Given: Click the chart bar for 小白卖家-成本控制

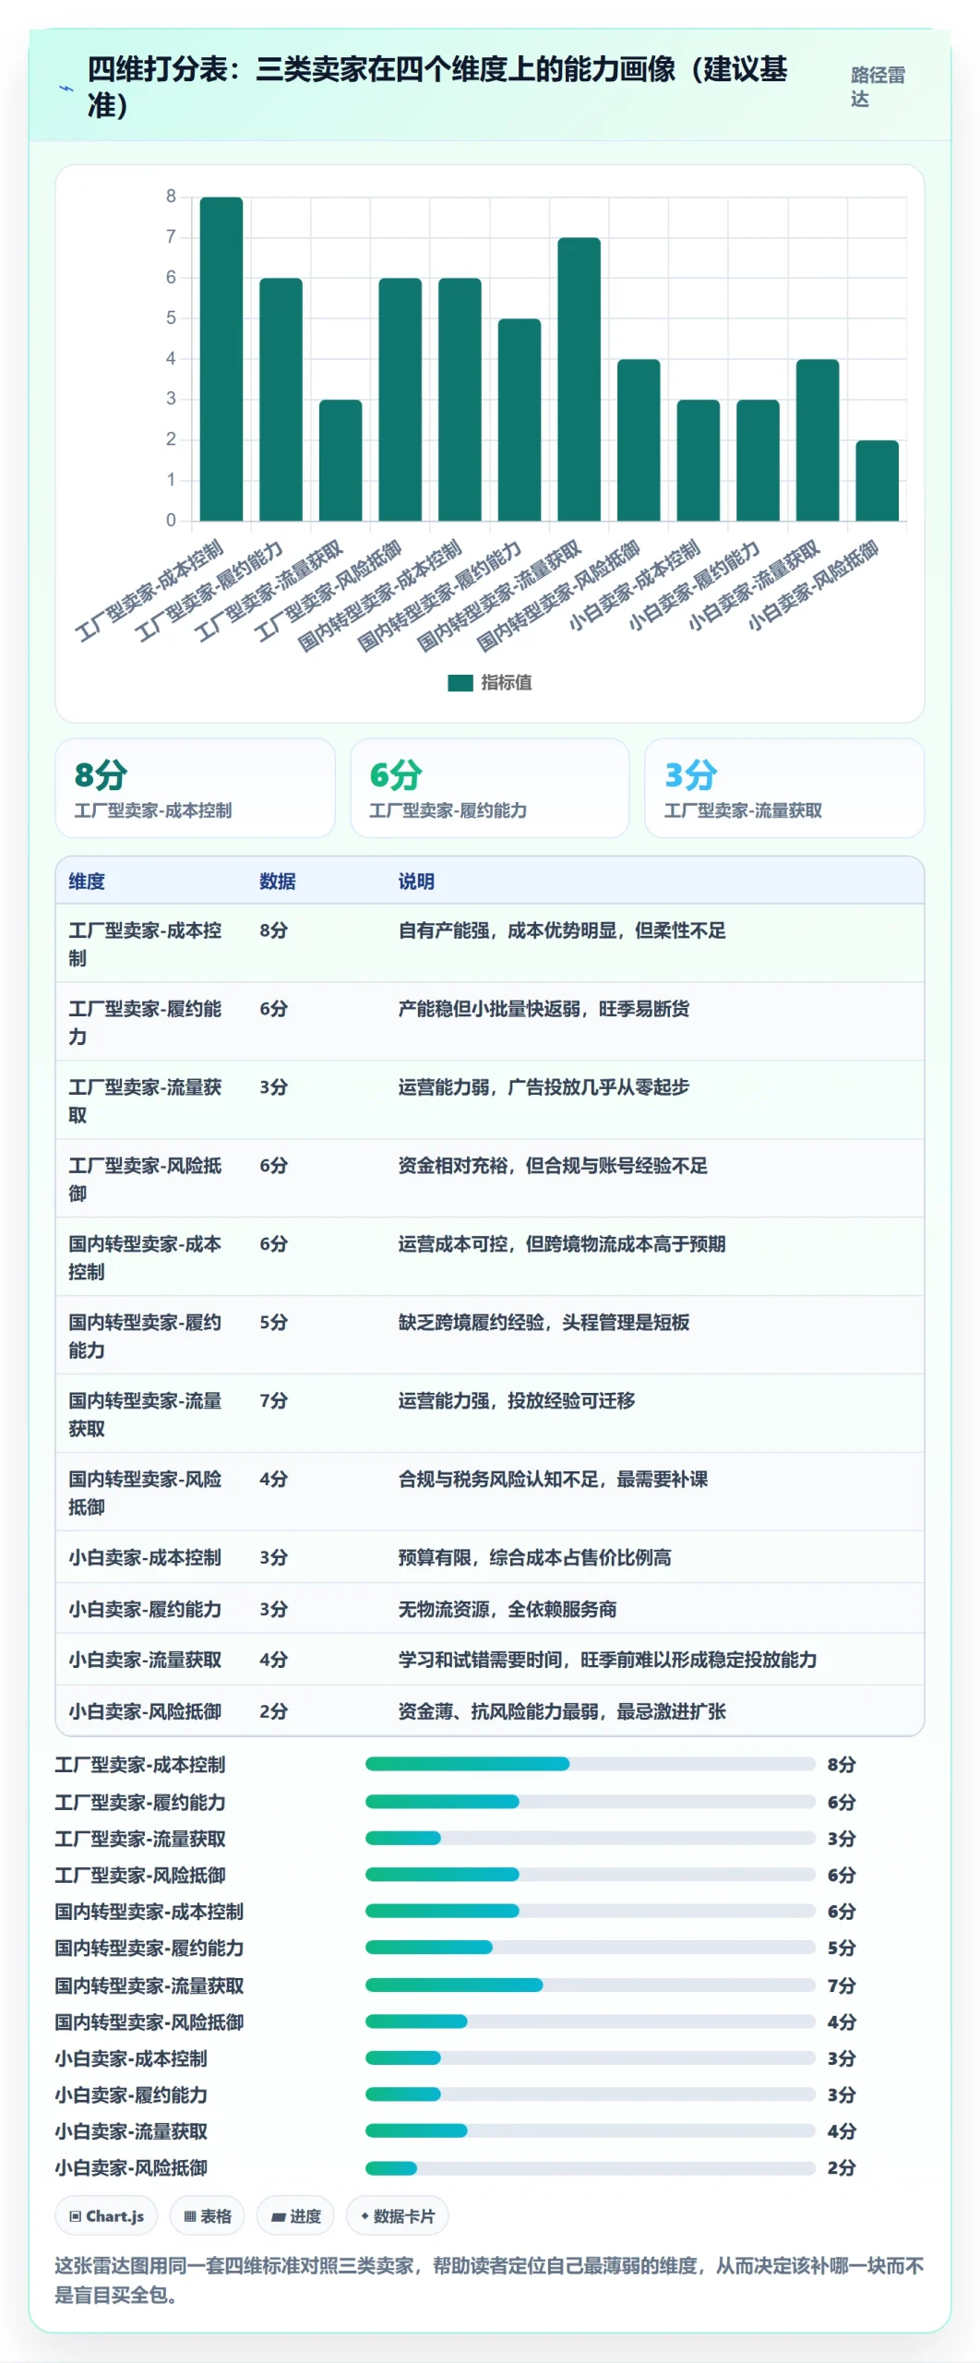Looking at the screenshot, I should (x=699, y=460).
